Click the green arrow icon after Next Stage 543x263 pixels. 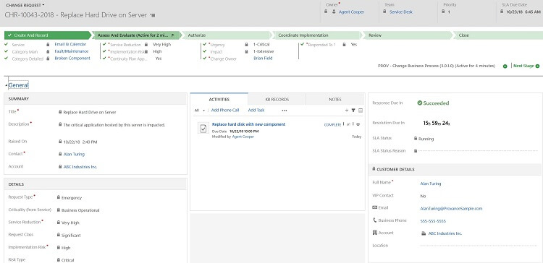coord(537,66)
